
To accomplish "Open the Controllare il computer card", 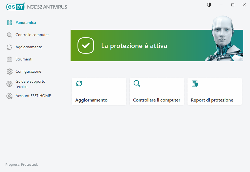I will (x=157, y=91).
